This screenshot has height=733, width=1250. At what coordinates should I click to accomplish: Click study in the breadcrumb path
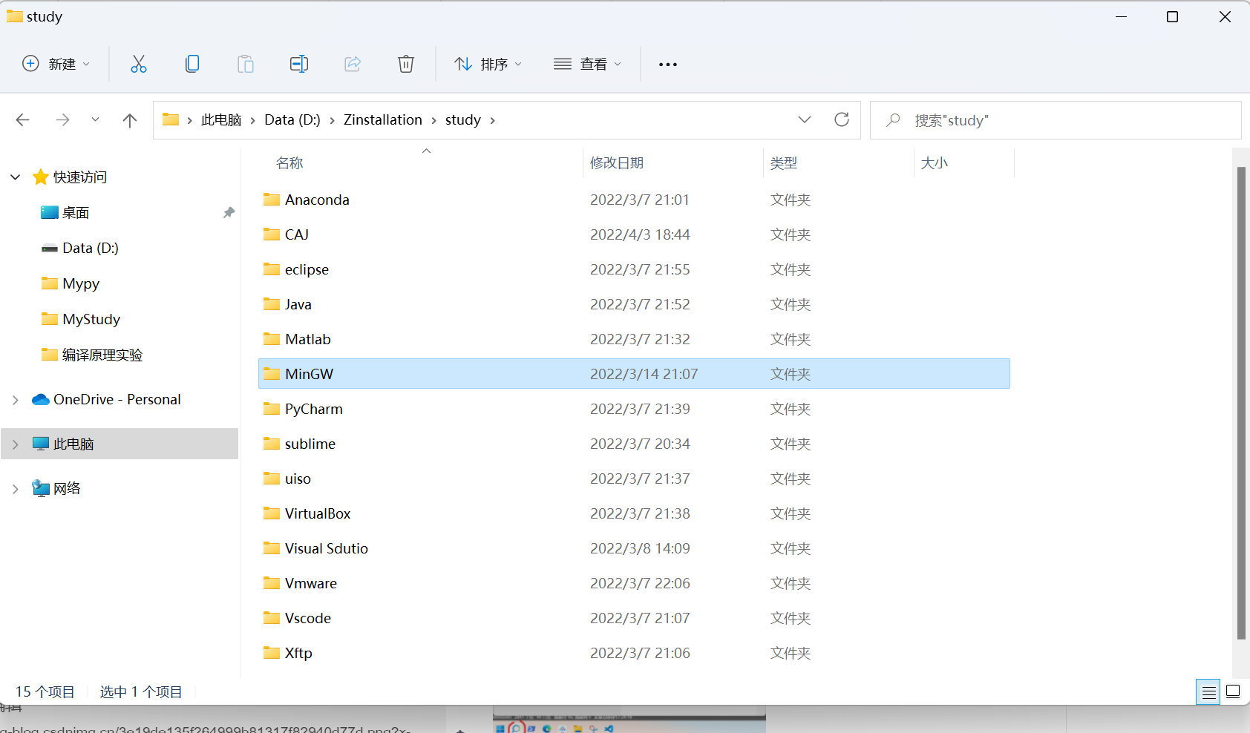(x=463, y=120)
